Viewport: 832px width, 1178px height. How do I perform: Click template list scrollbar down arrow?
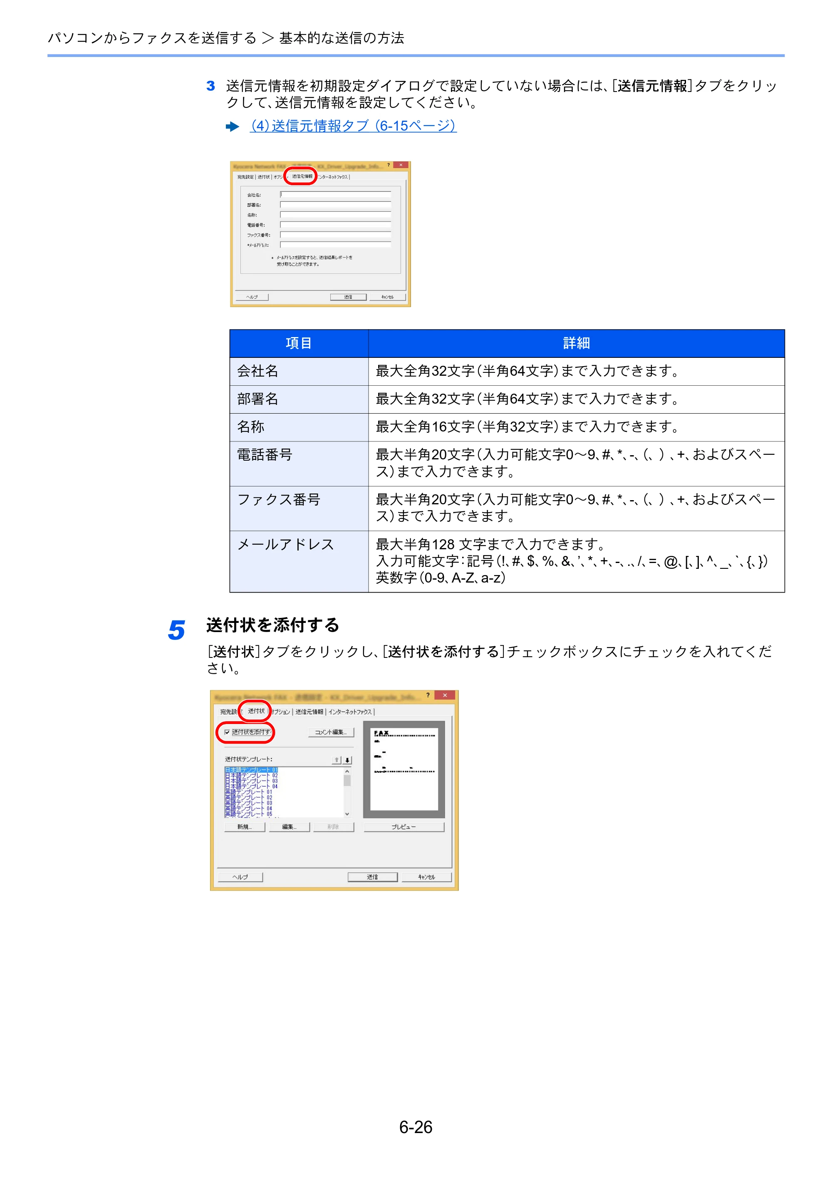click(347, 814)
